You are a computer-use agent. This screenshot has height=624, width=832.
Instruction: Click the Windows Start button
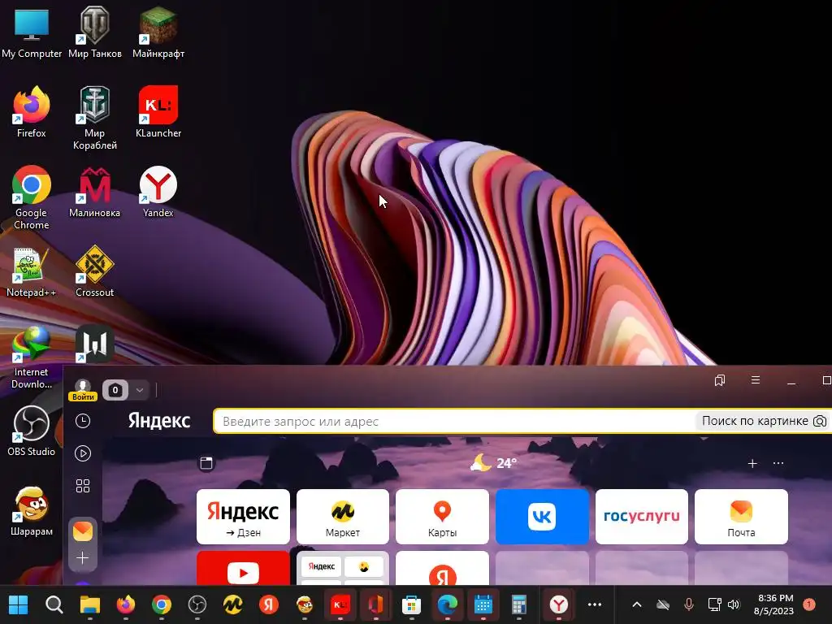click(x=19, y=604)
